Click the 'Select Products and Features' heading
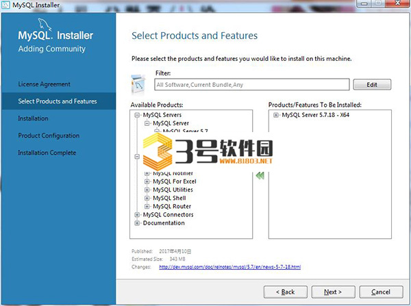This screenshot has height=306, width=411. coord(195,36)
